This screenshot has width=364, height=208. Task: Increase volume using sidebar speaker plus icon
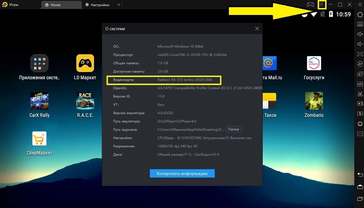point(360,34)
